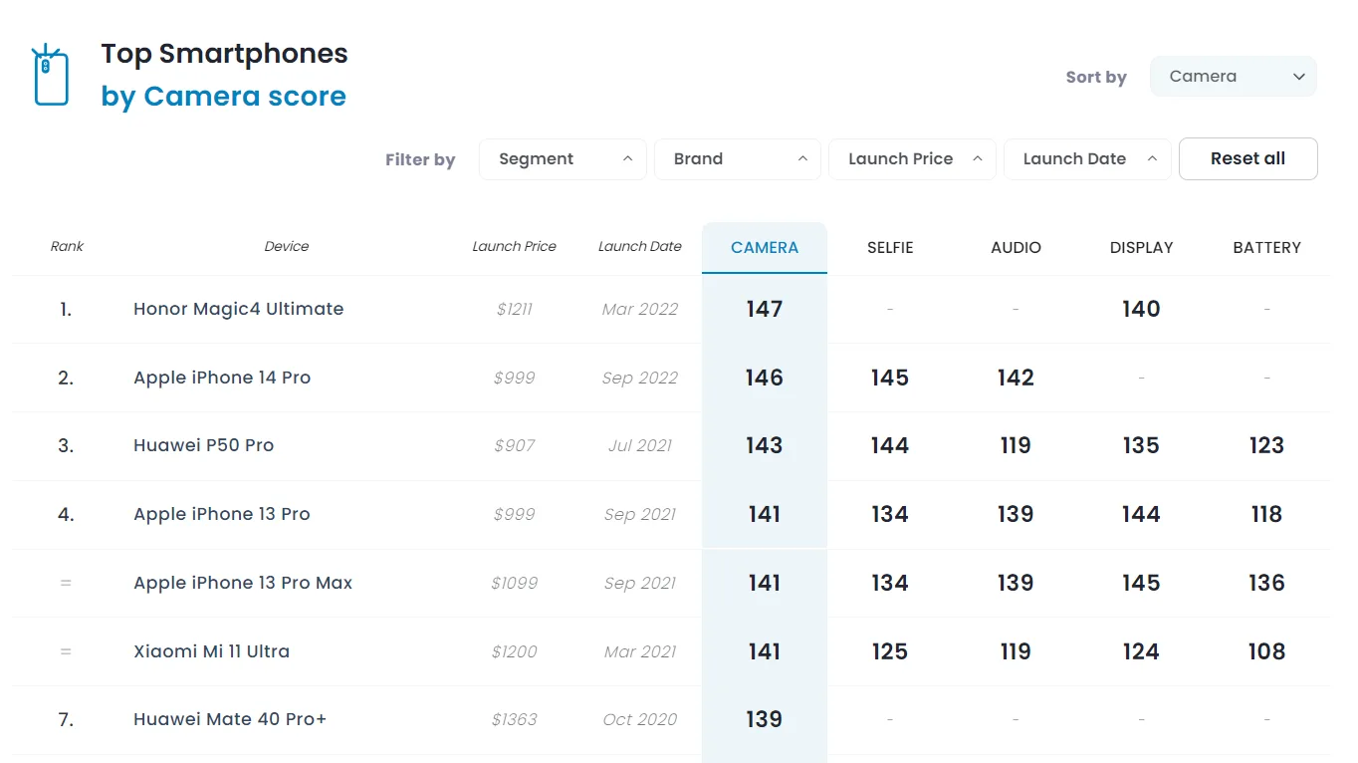Image resolution: width=1358 pixels, height=763 pixels.
Task: Click selfie score 125 for Xiaomi Mi 11 Ultra
Action: pos(890,651)
